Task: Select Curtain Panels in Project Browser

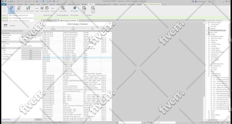Action: (215, 48)
